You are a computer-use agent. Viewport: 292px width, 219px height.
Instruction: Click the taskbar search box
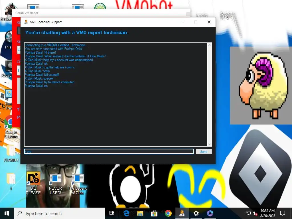pos(59,213)
